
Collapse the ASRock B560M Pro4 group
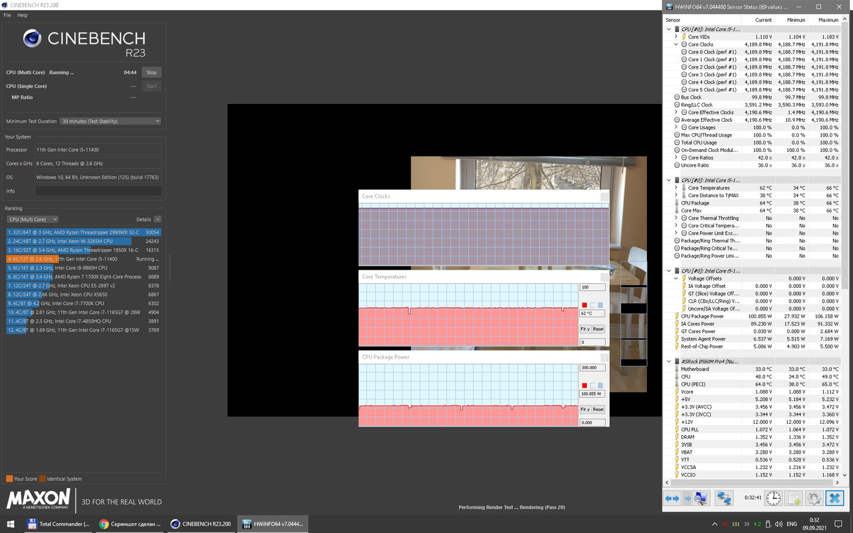[669, 361]
